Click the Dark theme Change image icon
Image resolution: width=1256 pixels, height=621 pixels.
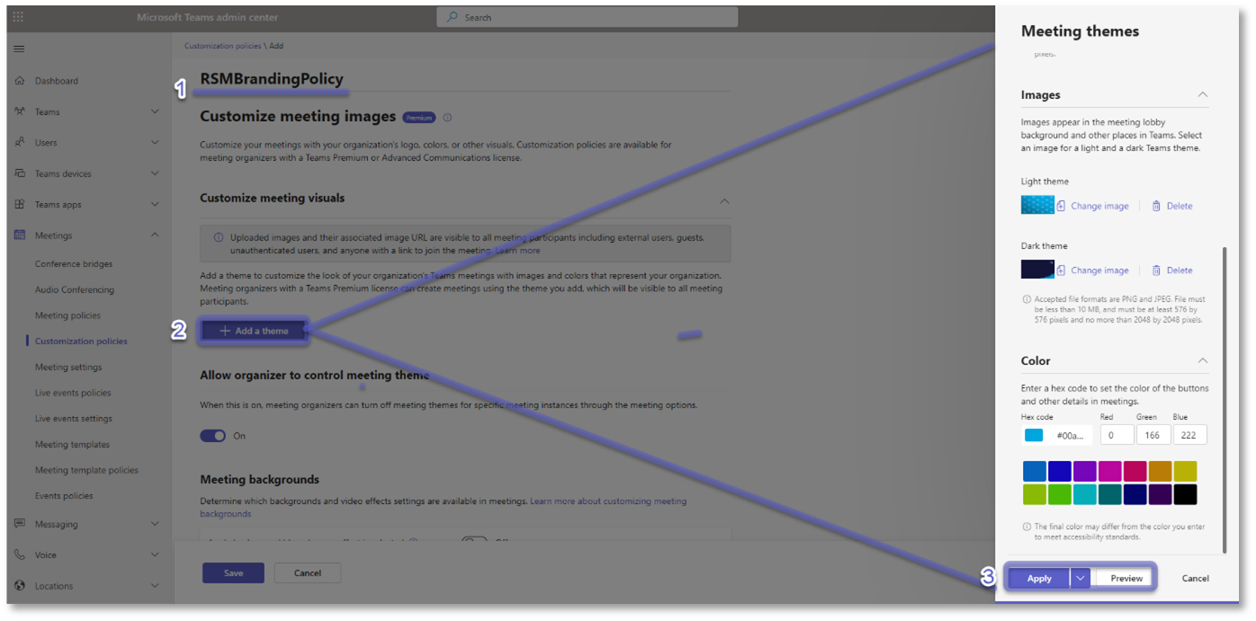tap(1062, 271)
